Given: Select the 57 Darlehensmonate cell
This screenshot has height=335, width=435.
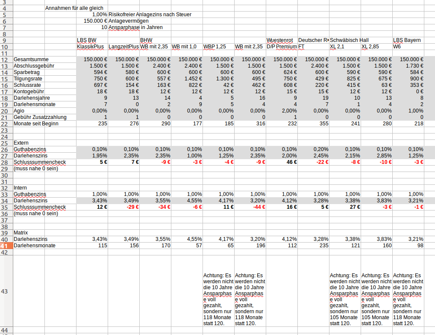Looking at the screenshot, I should tap(187, 246).
